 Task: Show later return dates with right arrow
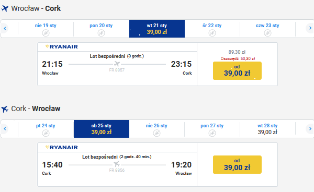pos(310,128)
